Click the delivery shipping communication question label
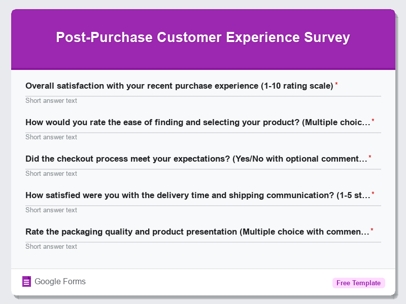Viewport: 406px width, 304px height. [x=198, y=195]
